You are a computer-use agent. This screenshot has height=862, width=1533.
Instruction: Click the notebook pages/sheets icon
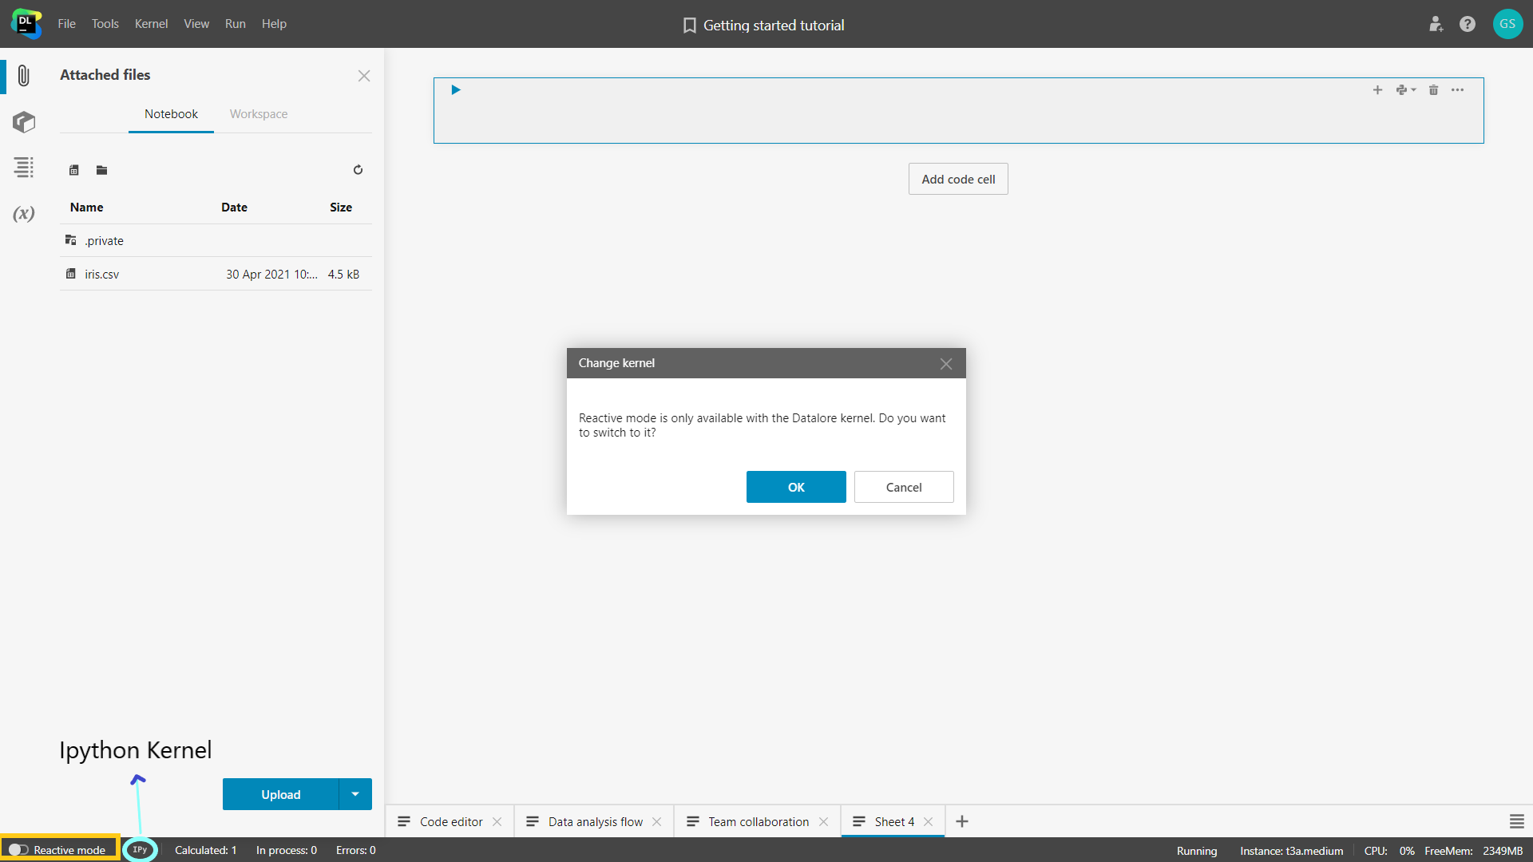(23, 168)
